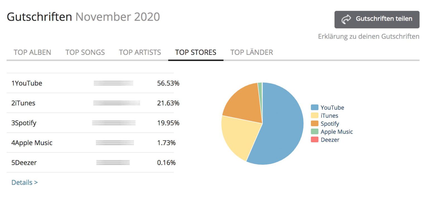
Task: Click the blue YouTube pie slice
Action: (x=282, y=126)
